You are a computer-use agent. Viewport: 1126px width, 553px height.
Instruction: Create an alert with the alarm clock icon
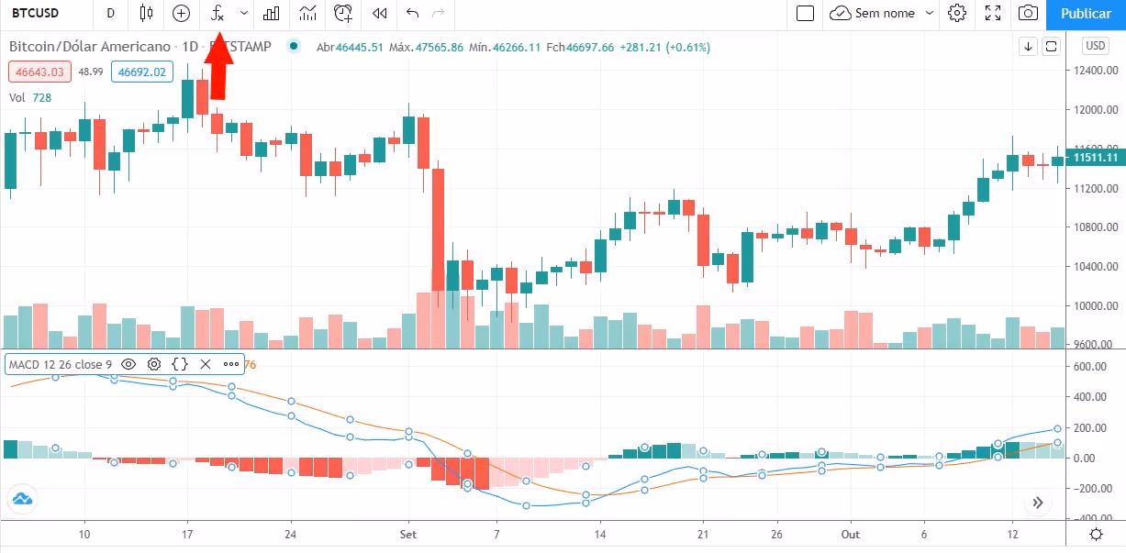[x=342, y=14]
